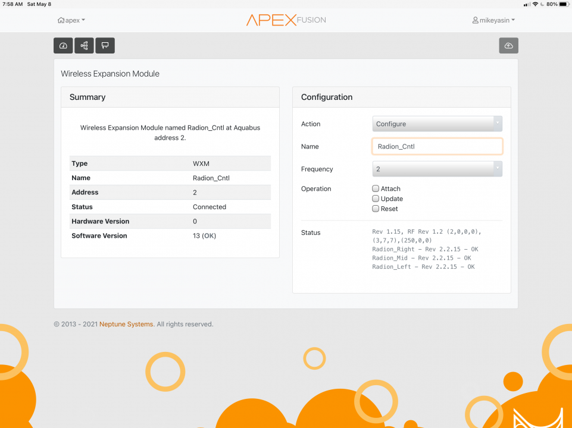
Task: Click the Summary panel header
Action: pos(170,97)
